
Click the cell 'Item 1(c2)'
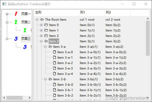tap(113, 30)
